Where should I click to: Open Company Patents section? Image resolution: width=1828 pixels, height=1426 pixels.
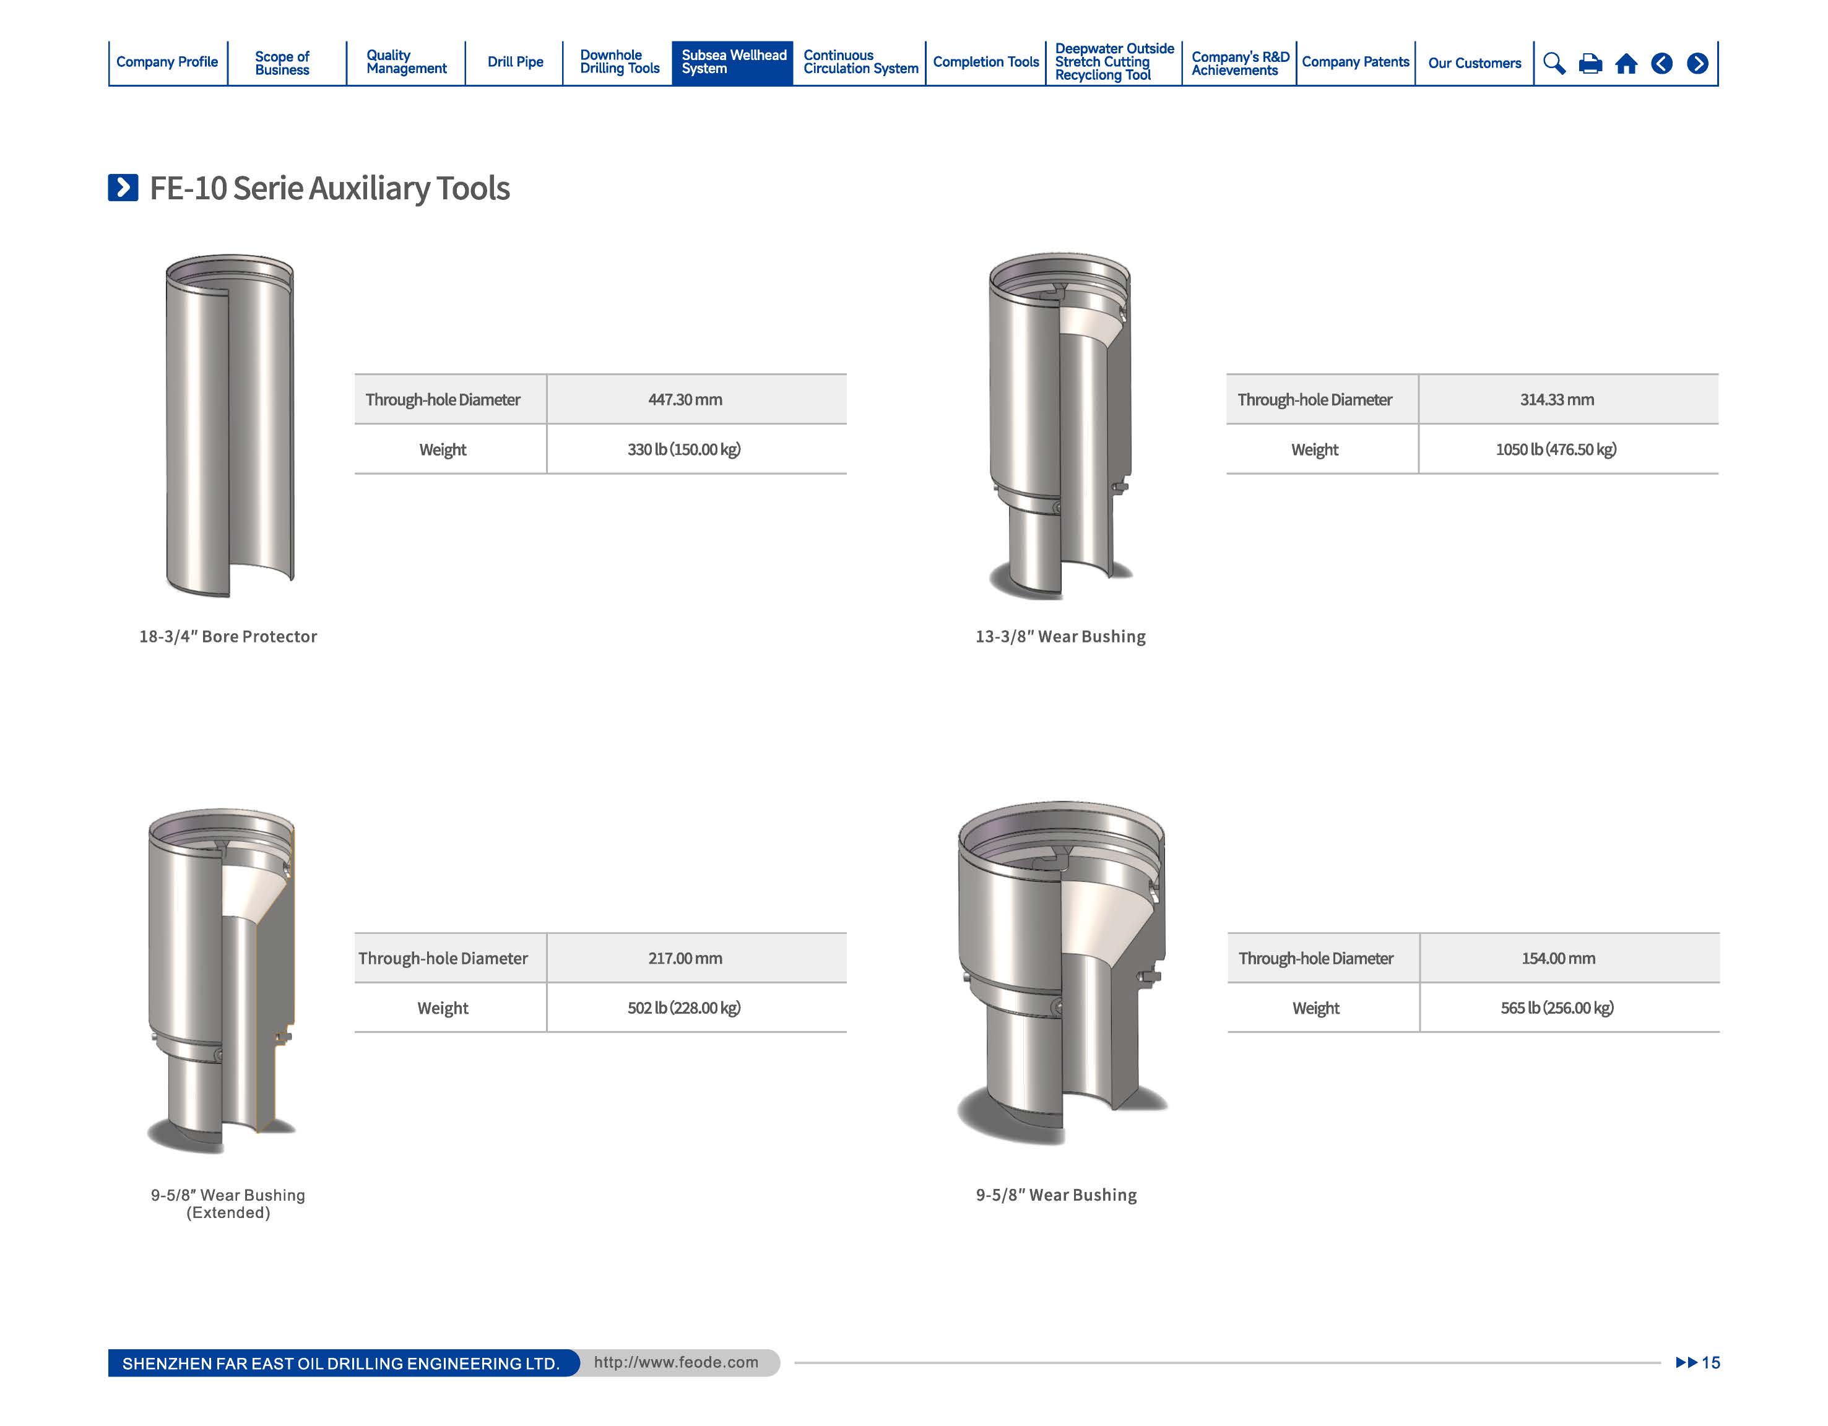(x=1355, y=62)
